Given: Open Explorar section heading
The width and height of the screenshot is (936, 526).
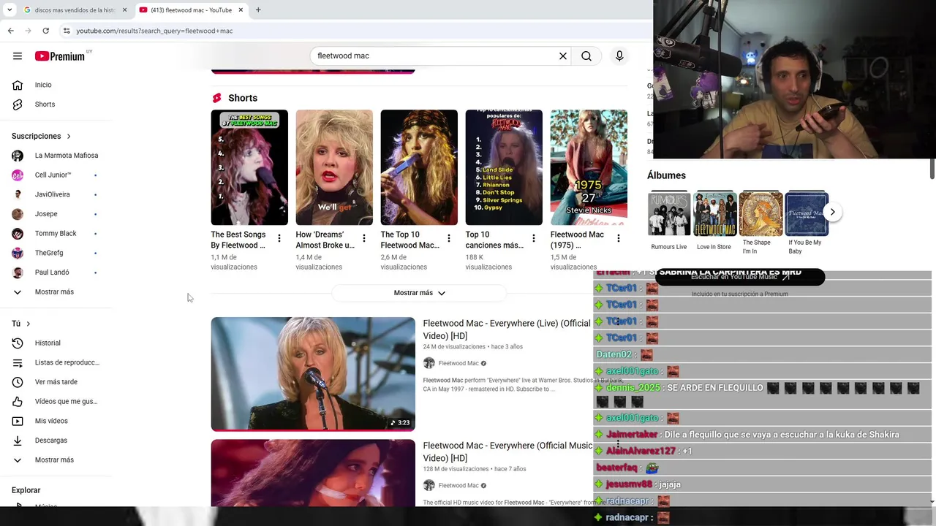Looking at the screenshot, I should pyautogui.click(x=26, y=490).
